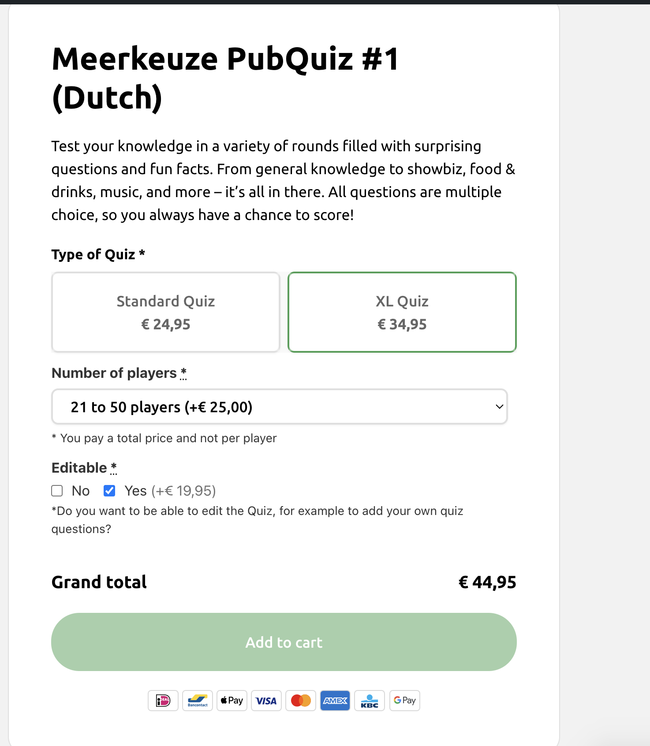Click the VISA payment icon
Image resolution: width=650 pixels, height=746 pixels.
pyautogui.click(x=266, y=700)
